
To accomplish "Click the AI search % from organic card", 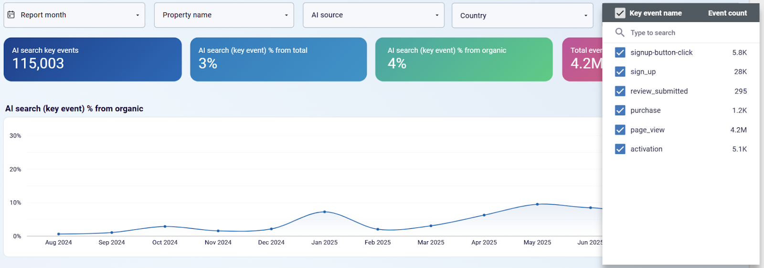I will pyautogui.click(x=464, y=60).
